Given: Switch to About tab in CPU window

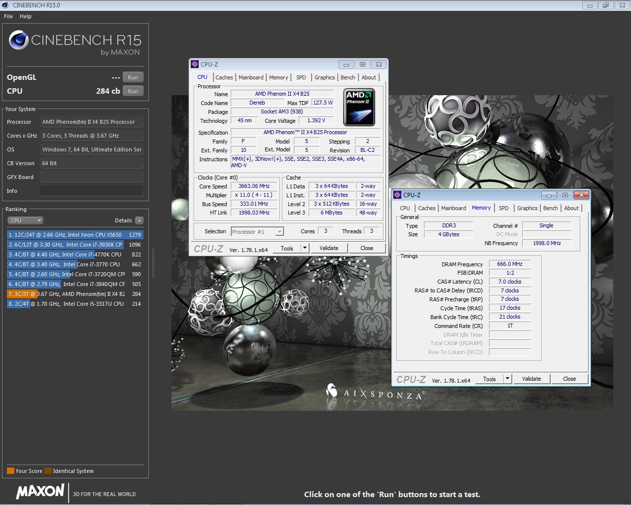Looking at the screenshot, I should point(369,77).
